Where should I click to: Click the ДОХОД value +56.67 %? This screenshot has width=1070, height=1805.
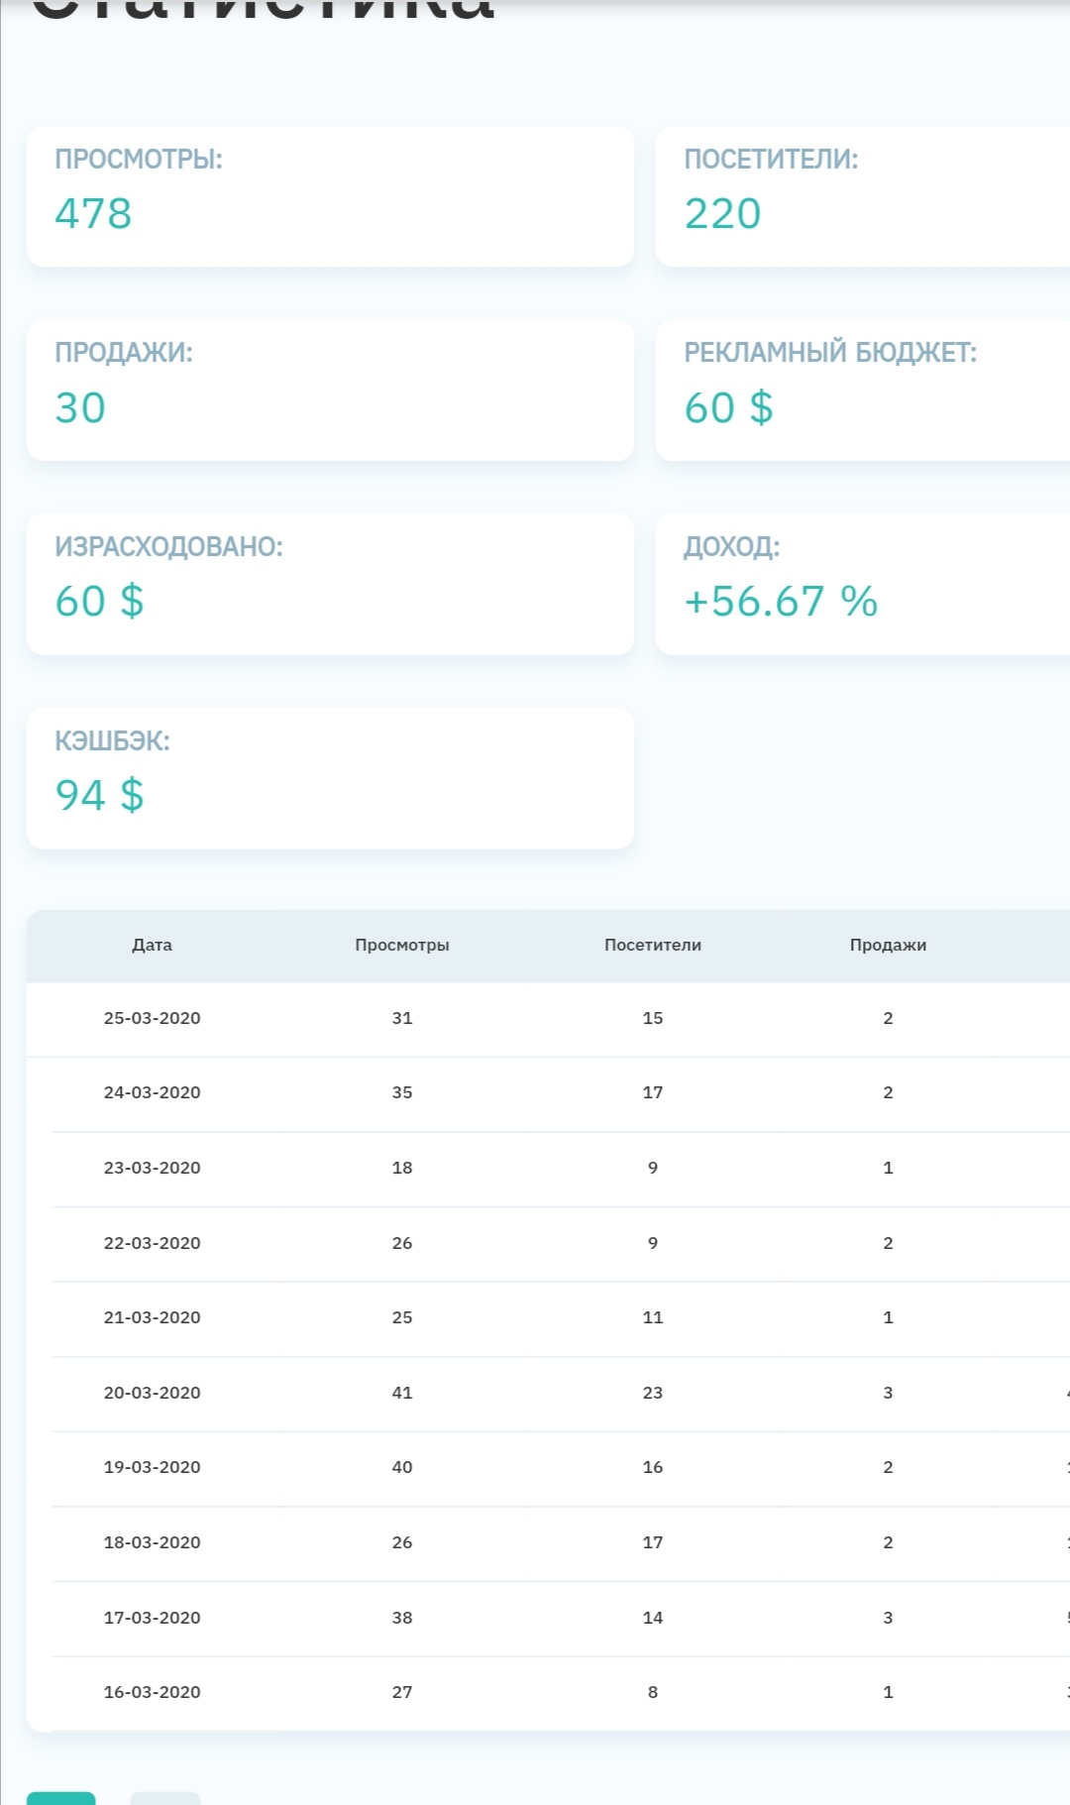[x=781, y=601]
